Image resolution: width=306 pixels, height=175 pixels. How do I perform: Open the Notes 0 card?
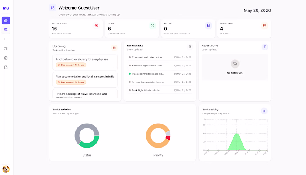tap(188, 28)
